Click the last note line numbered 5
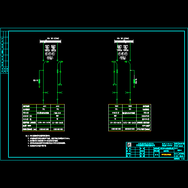Viewport: 188px width, 188px height. pyautogui.click(x=37, y=146)
